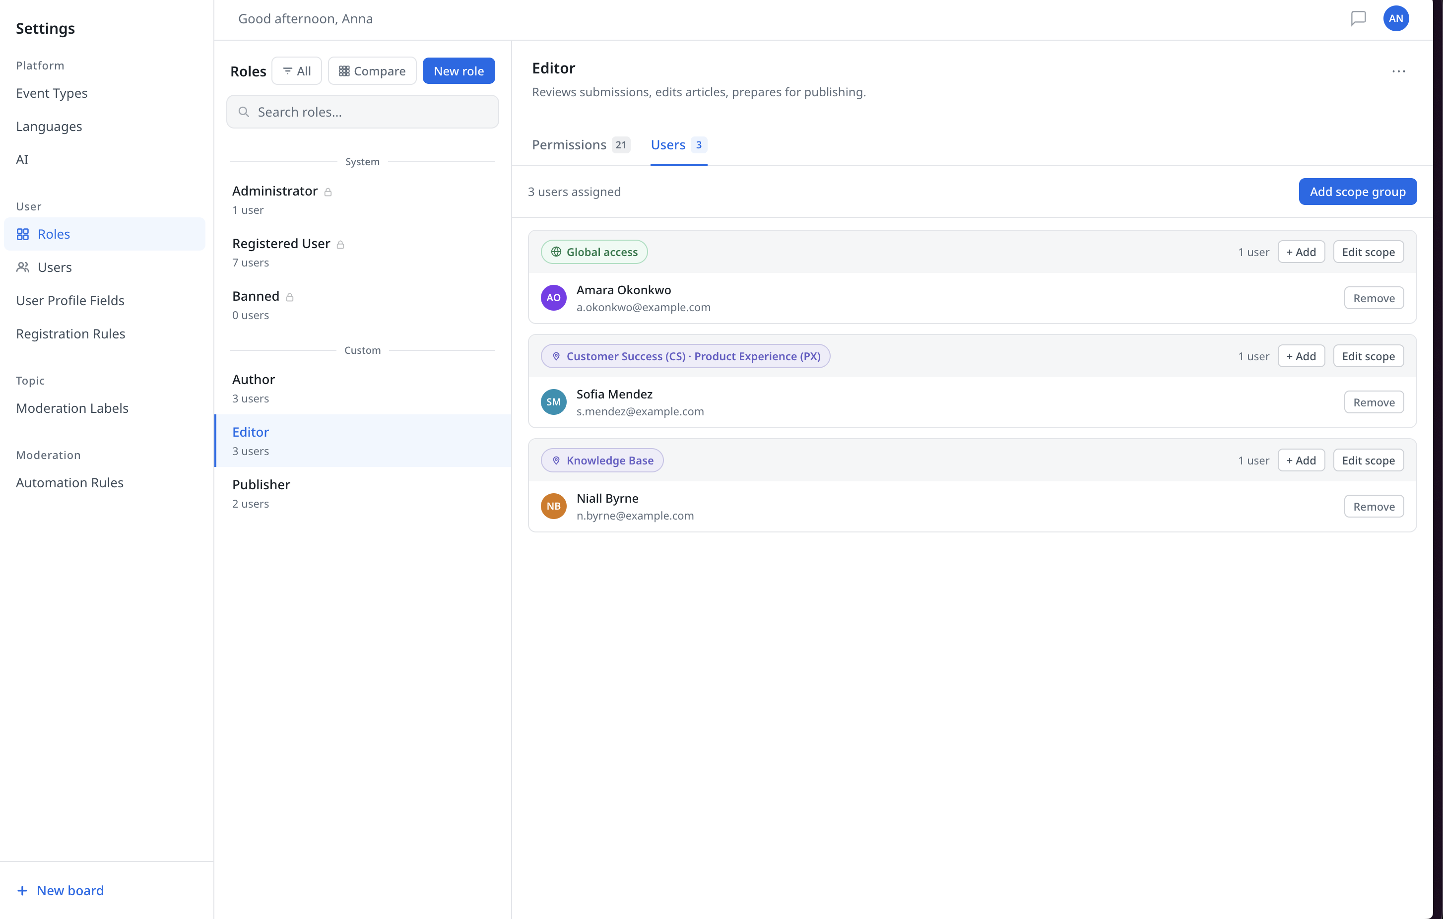Add a user to Knowledge Base scope
Screen dimensions: 1443x919
pyautogui.click(x=1301, y=460)
